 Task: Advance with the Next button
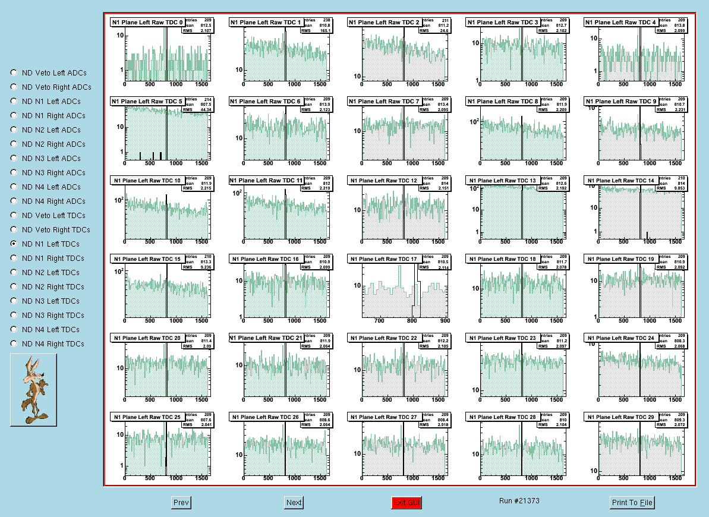[x=294, y=503]
